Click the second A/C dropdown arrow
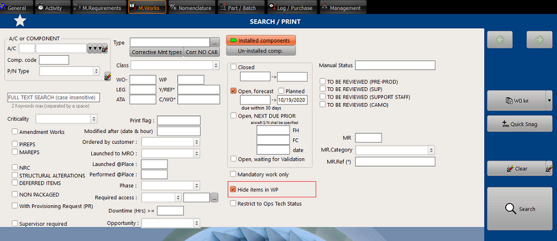This screenshot has width=557, height=241. pyautogui.click(x=95, y=48)
